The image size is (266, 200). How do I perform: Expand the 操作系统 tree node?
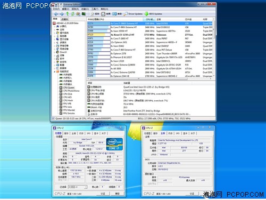coord(54,33)
